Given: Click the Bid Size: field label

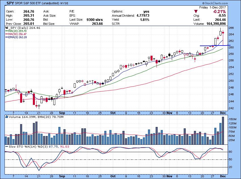Looking at the screenshot, I should (x=49, y=24).
